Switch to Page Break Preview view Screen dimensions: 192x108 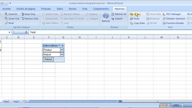click(x=170, y=105)
